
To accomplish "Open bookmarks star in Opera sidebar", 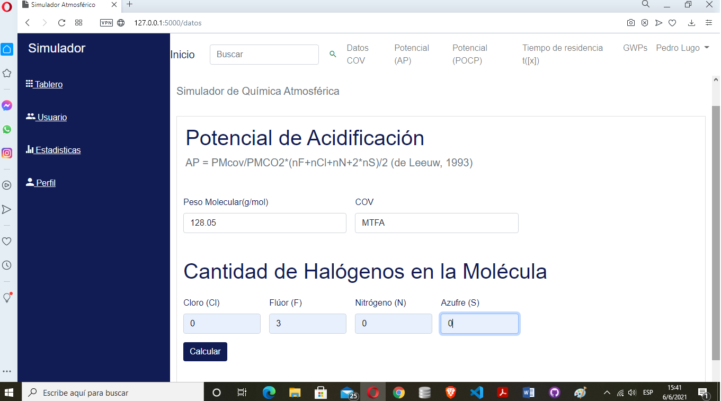I will [7, 73].
